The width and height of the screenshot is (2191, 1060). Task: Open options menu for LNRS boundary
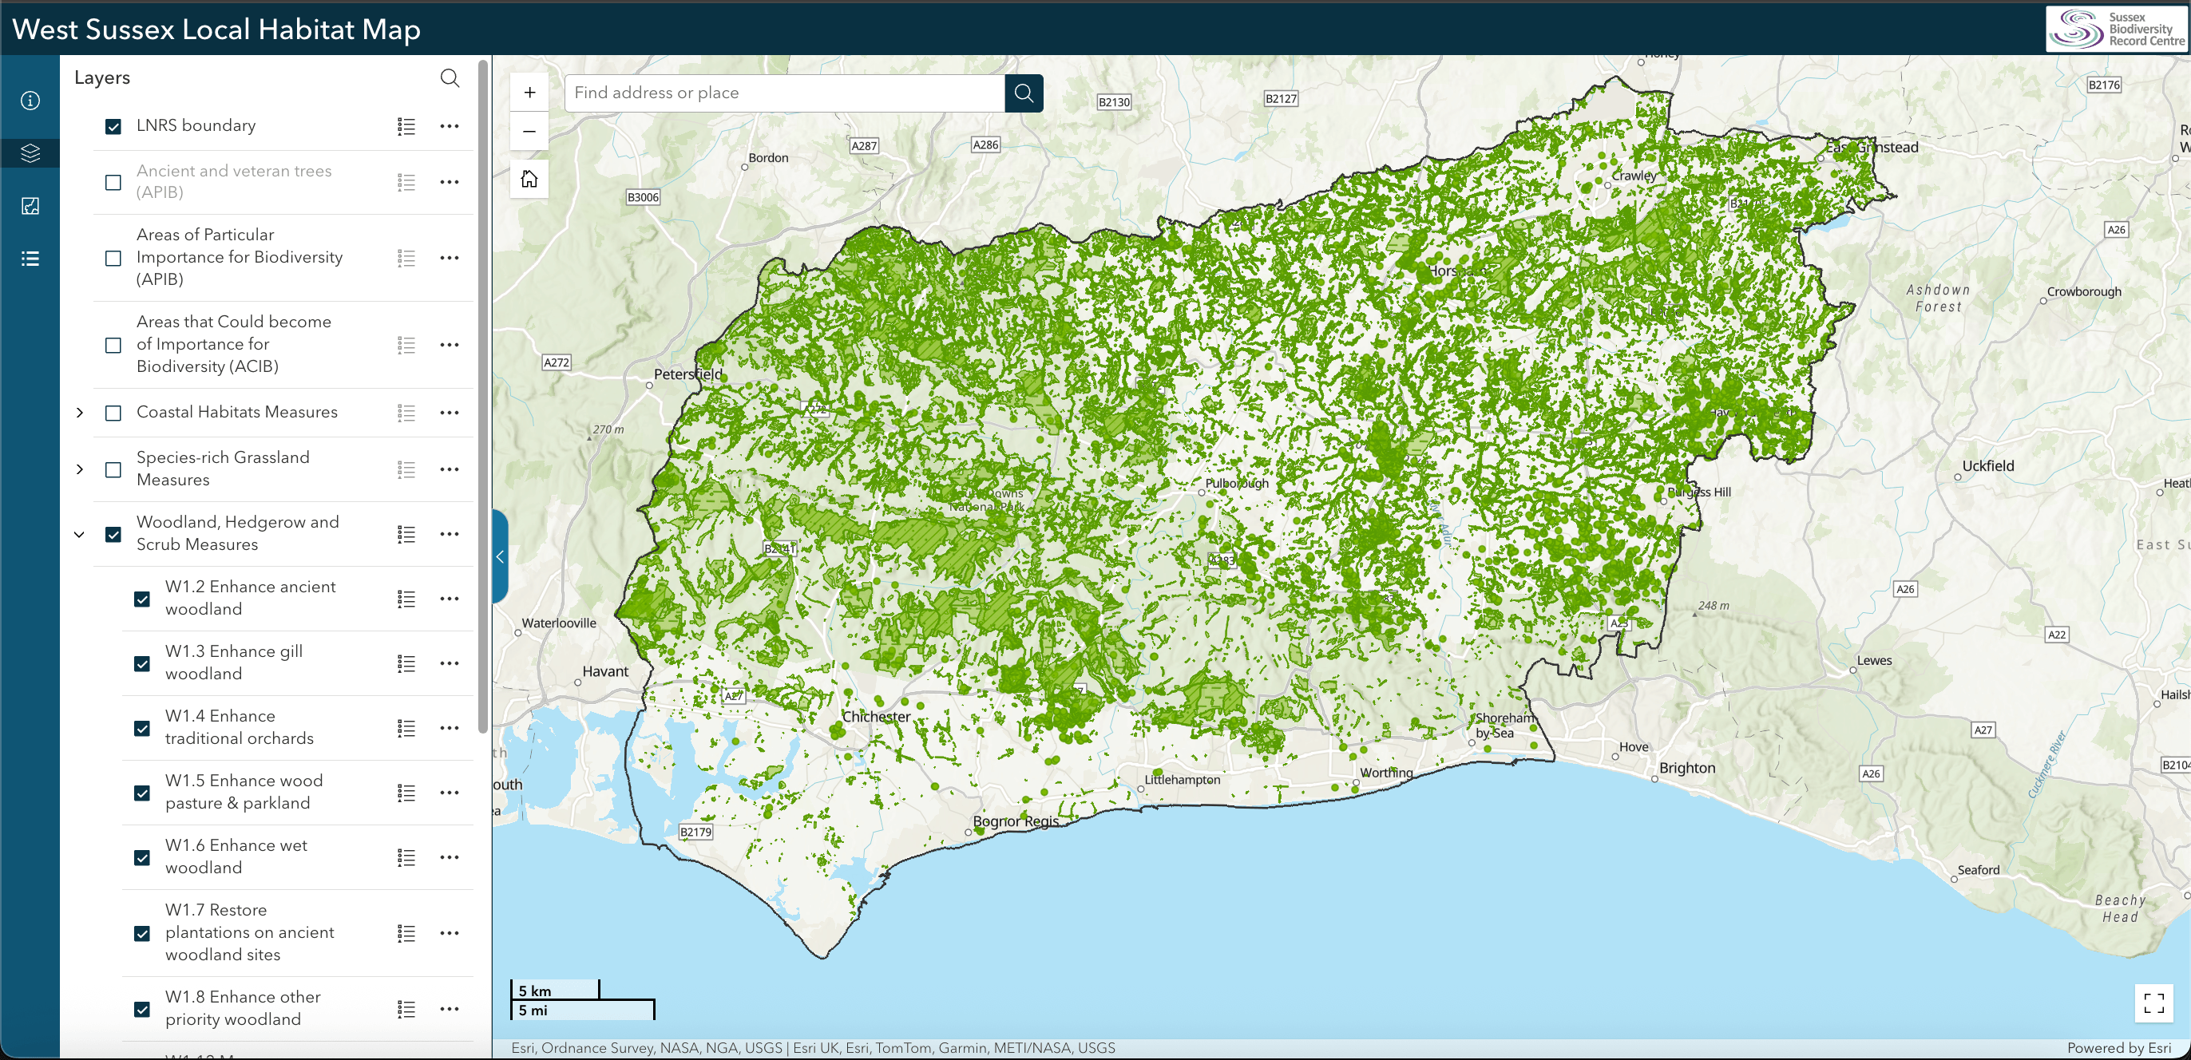(x=449, y=127)
